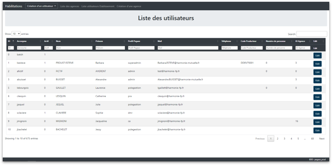
Task: Click the PROUST ESTEVE name cell
Action: 64,63
